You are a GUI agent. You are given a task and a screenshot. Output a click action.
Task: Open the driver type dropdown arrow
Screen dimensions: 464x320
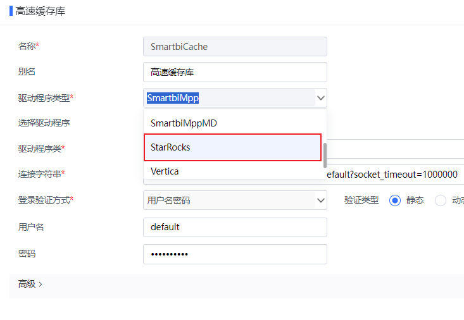[x=321, y=98]
